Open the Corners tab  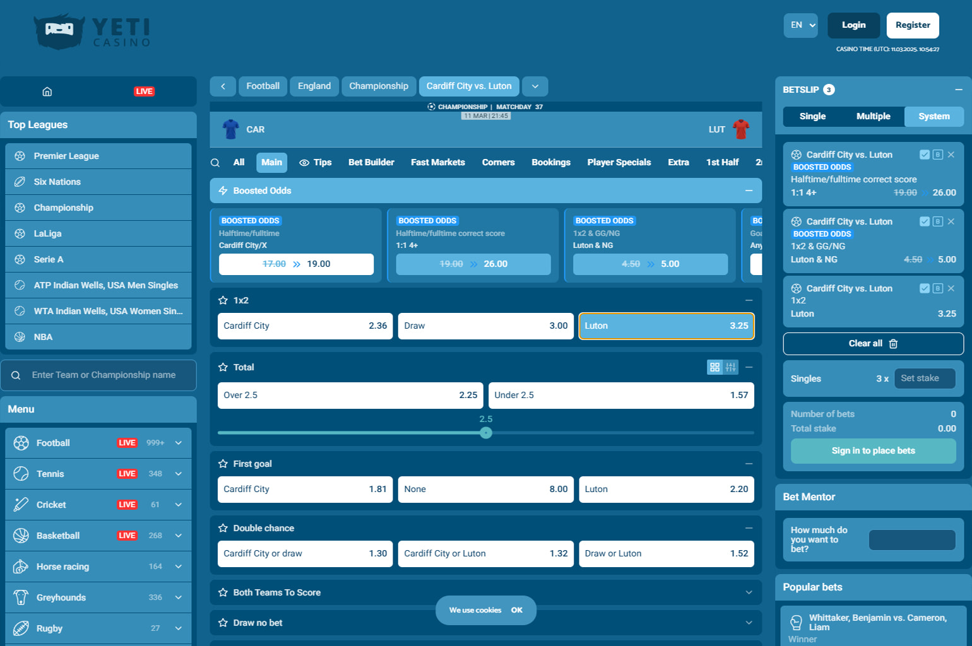point(499,163)
